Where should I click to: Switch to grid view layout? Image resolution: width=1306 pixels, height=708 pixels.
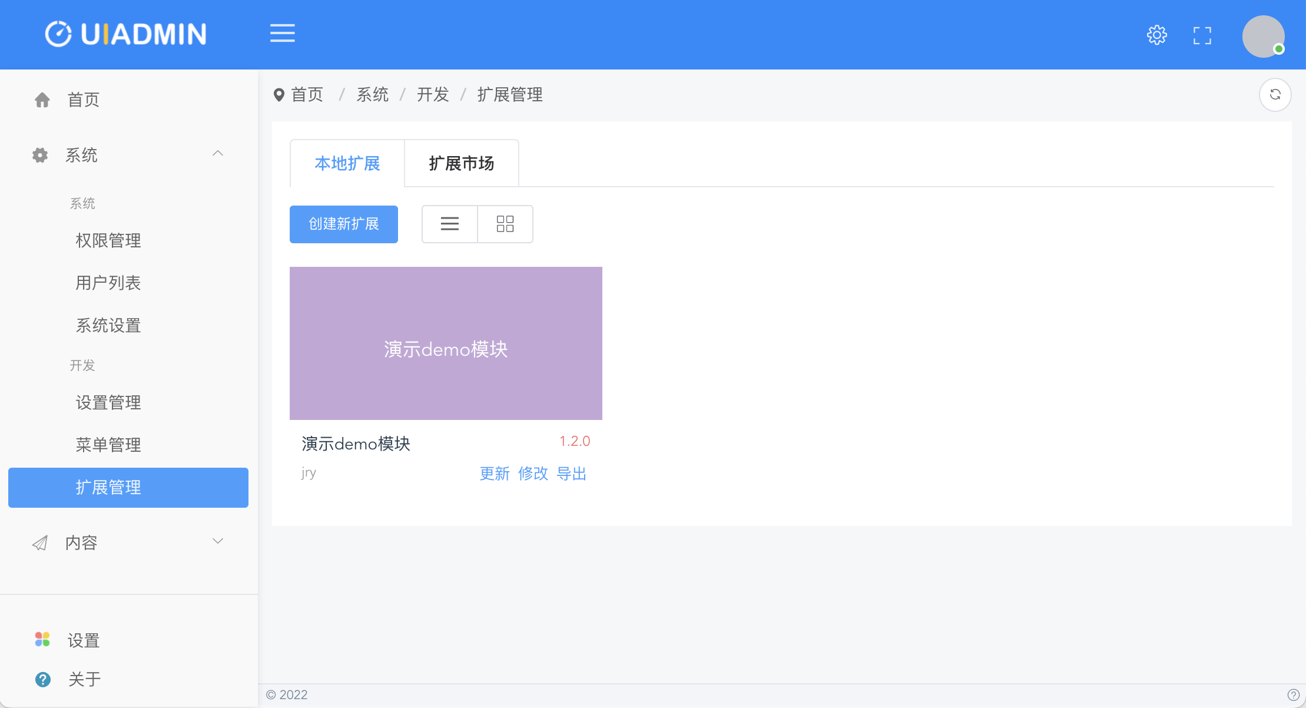(x=505, y=224)
